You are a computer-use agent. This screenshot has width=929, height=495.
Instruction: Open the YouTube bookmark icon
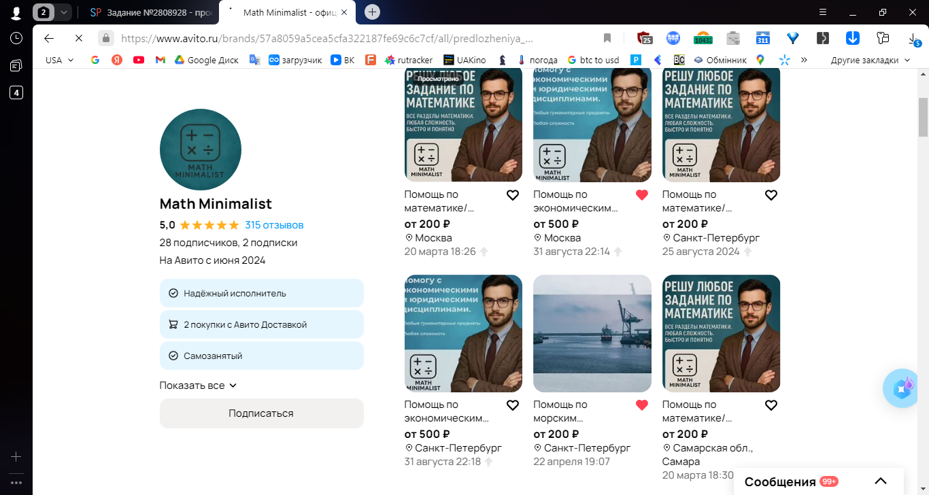139,60
